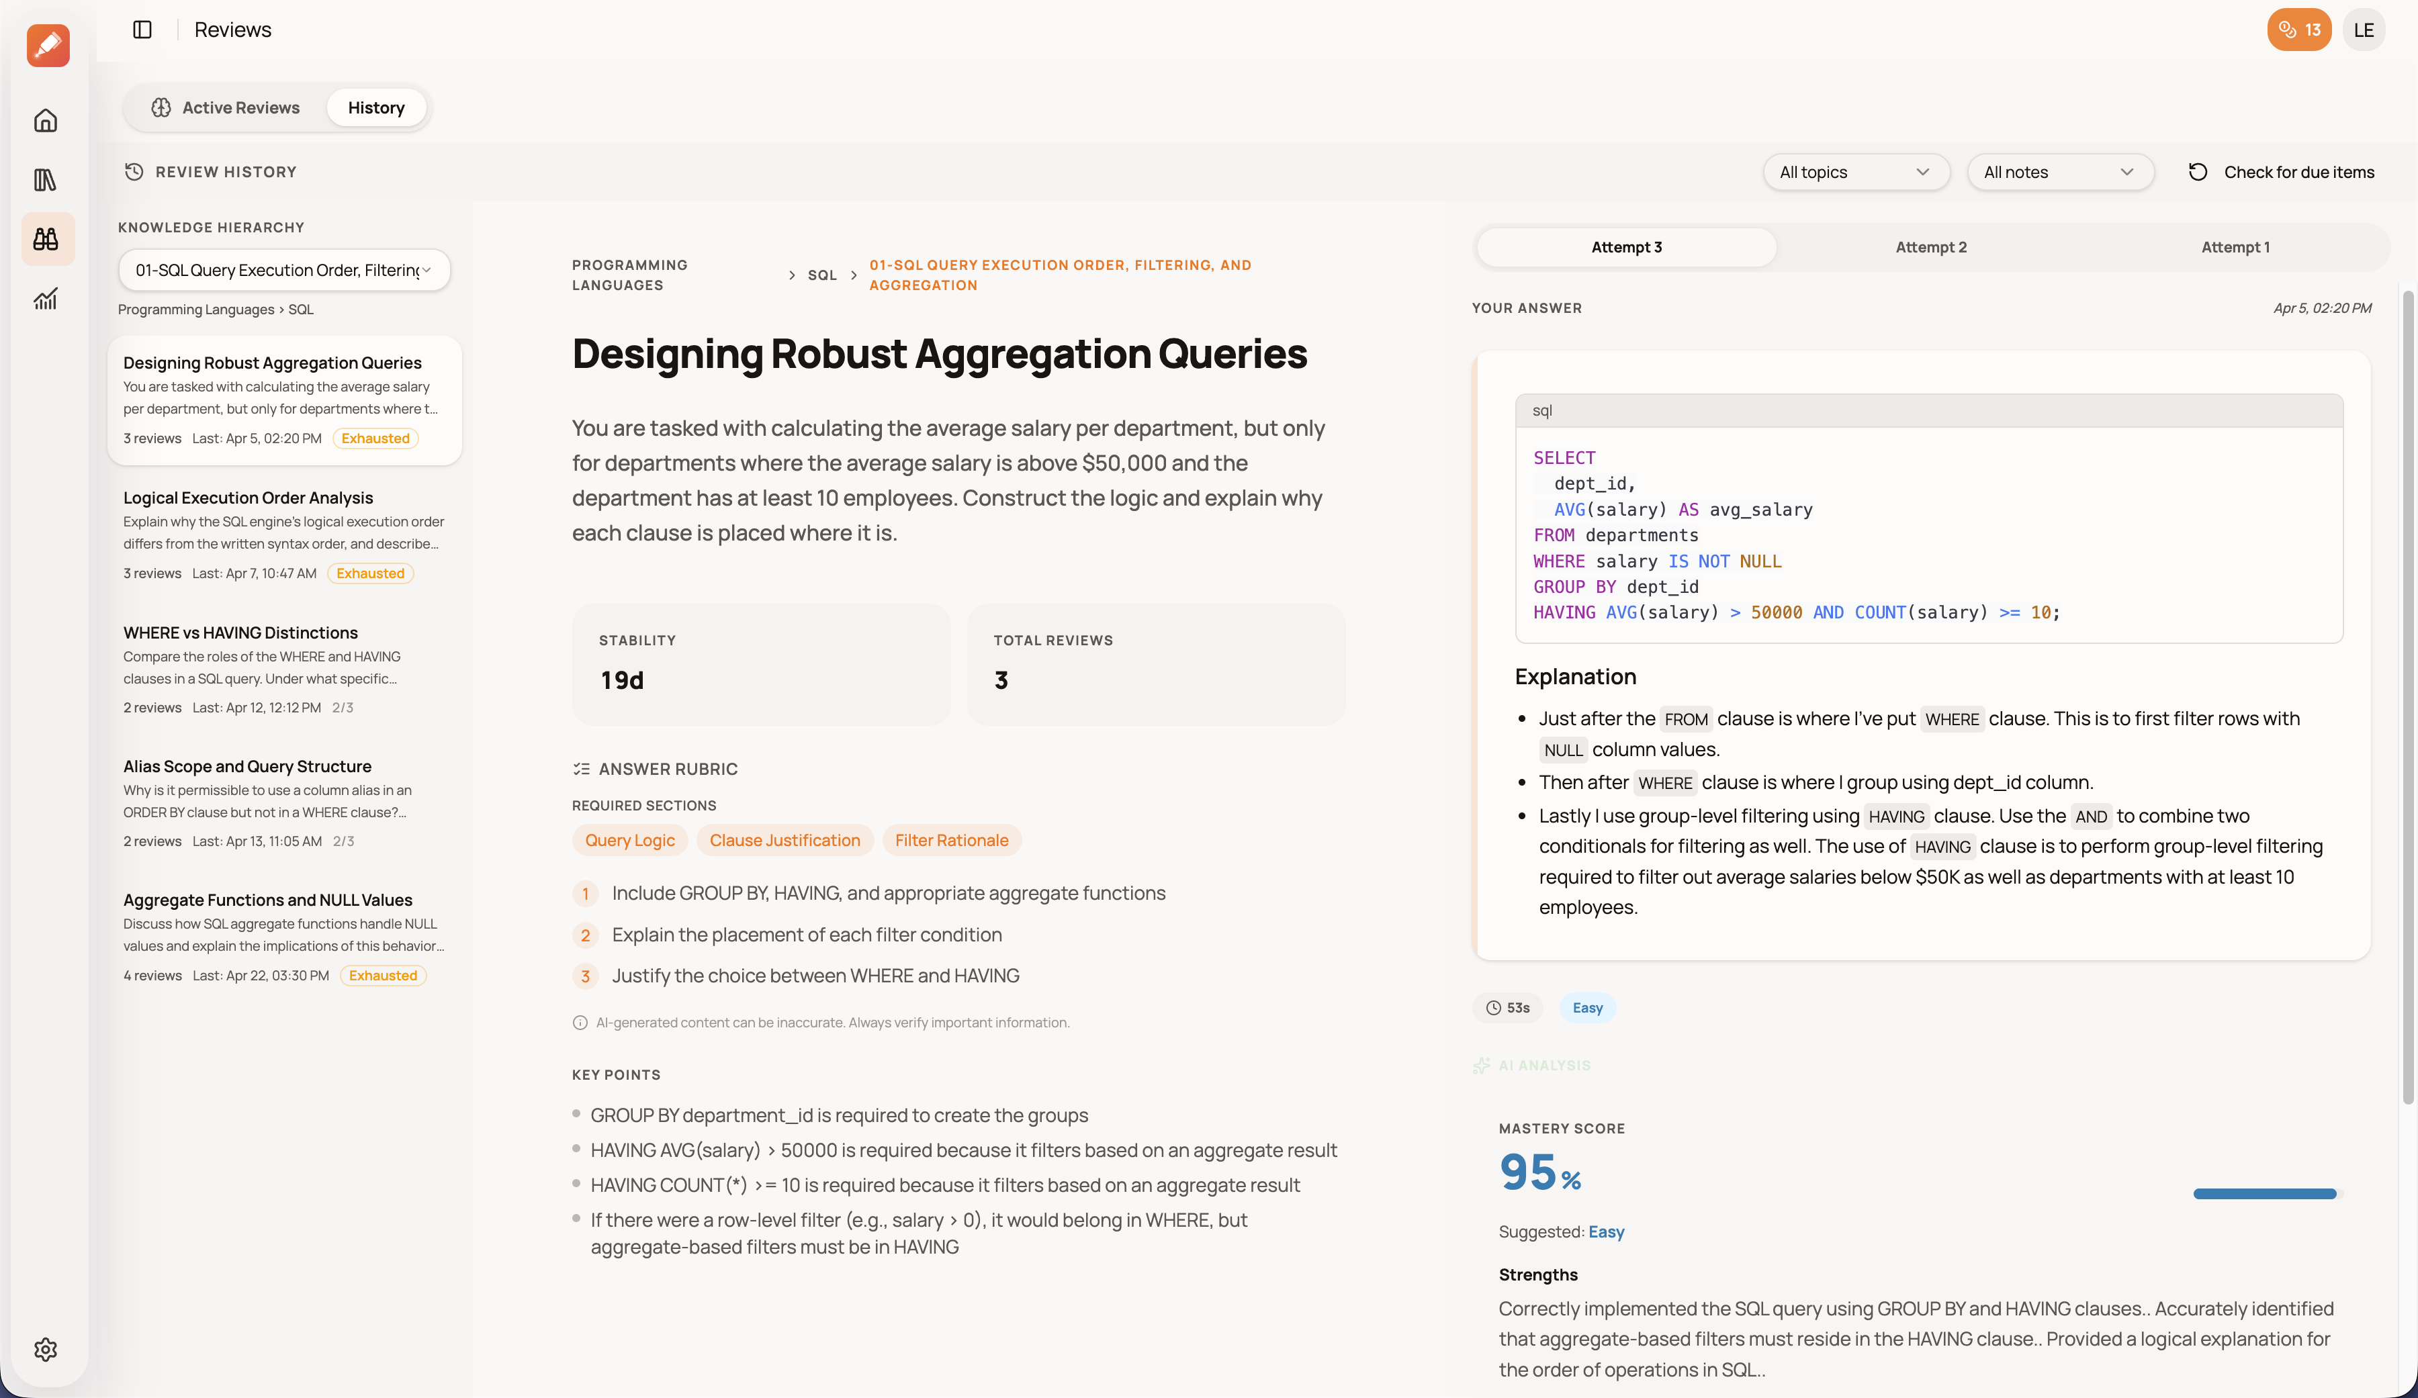2418x1398 pixels.
Task: Open the Library books icon
Action: [x=45, y=179]
